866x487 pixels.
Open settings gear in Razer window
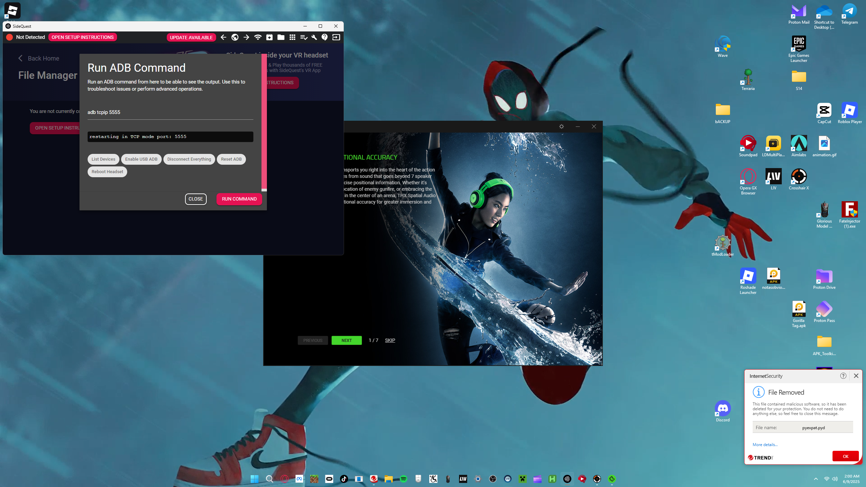(x=562, y=126)
